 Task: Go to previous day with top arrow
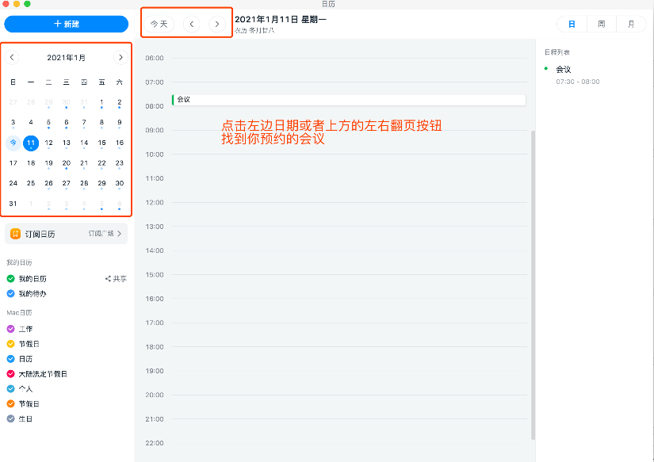click(x=192, y=24)
